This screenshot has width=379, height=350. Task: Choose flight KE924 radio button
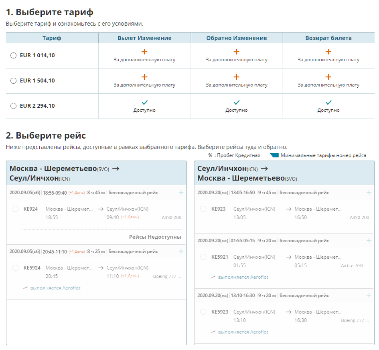pos(16,209)
